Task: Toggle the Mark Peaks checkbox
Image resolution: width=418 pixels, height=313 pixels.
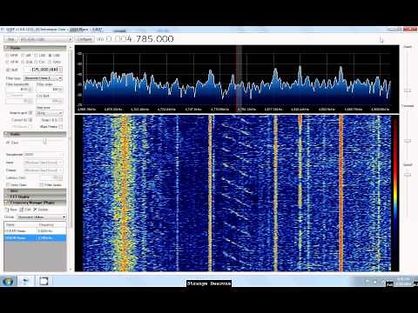Action: point(61,127)
